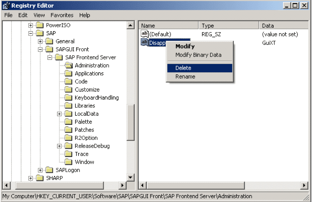
Task: Click values pane left scroll arrow
Action: pyautogui.click(x=143, y=185)
